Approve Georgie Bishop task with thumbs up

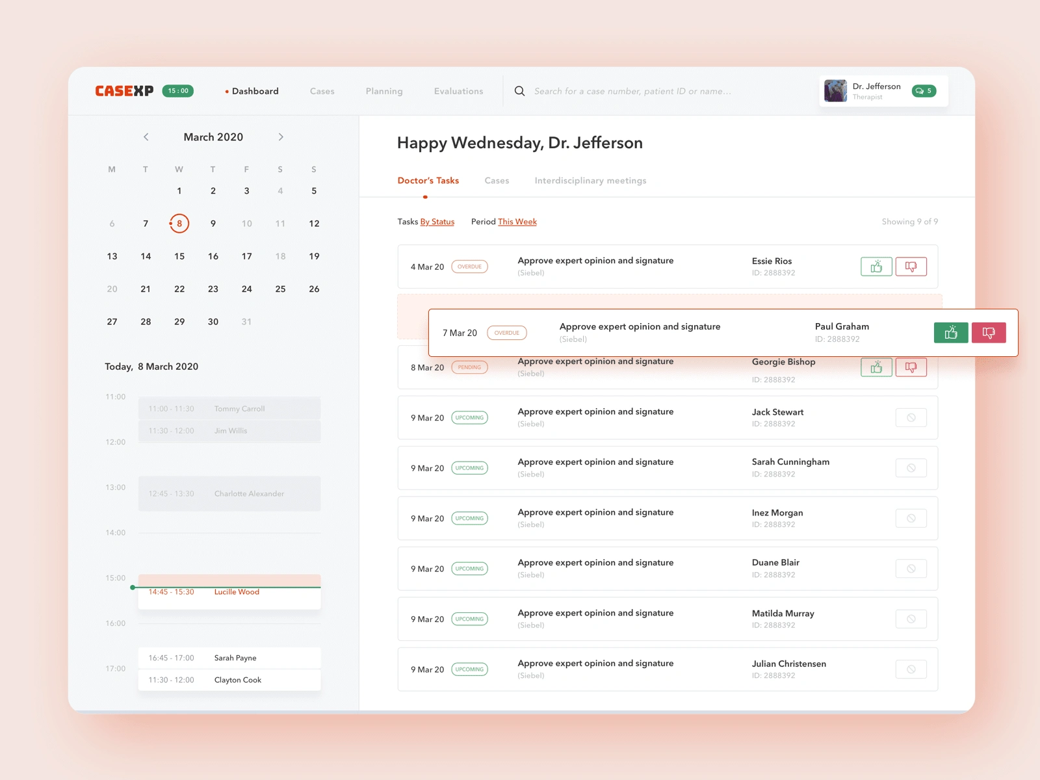[876, 367]
